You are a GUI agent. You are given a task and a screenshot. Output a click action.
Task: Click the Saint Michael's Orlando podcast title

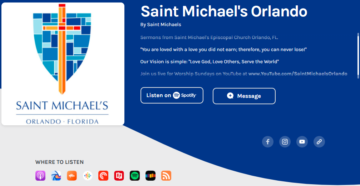click(x=224, y=11)
